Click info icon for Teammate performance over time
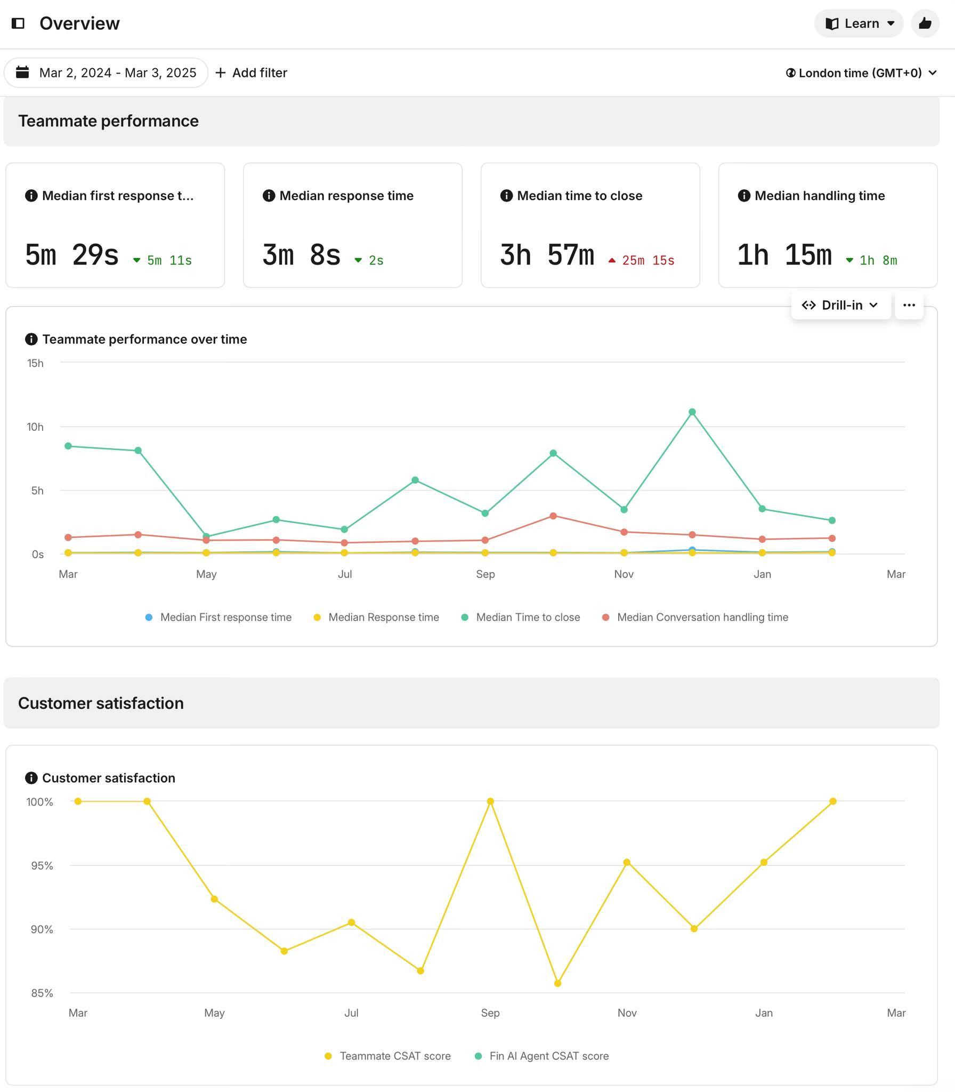The width and height of the screenshot is (955, 1092). (31, 339)
